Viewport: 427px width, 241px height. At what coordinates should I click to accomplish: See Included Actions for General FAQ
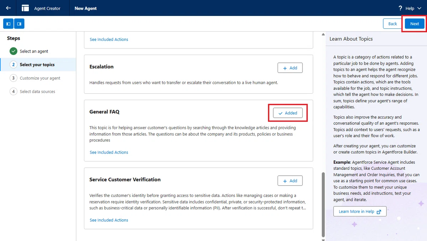tap(109, 152)
